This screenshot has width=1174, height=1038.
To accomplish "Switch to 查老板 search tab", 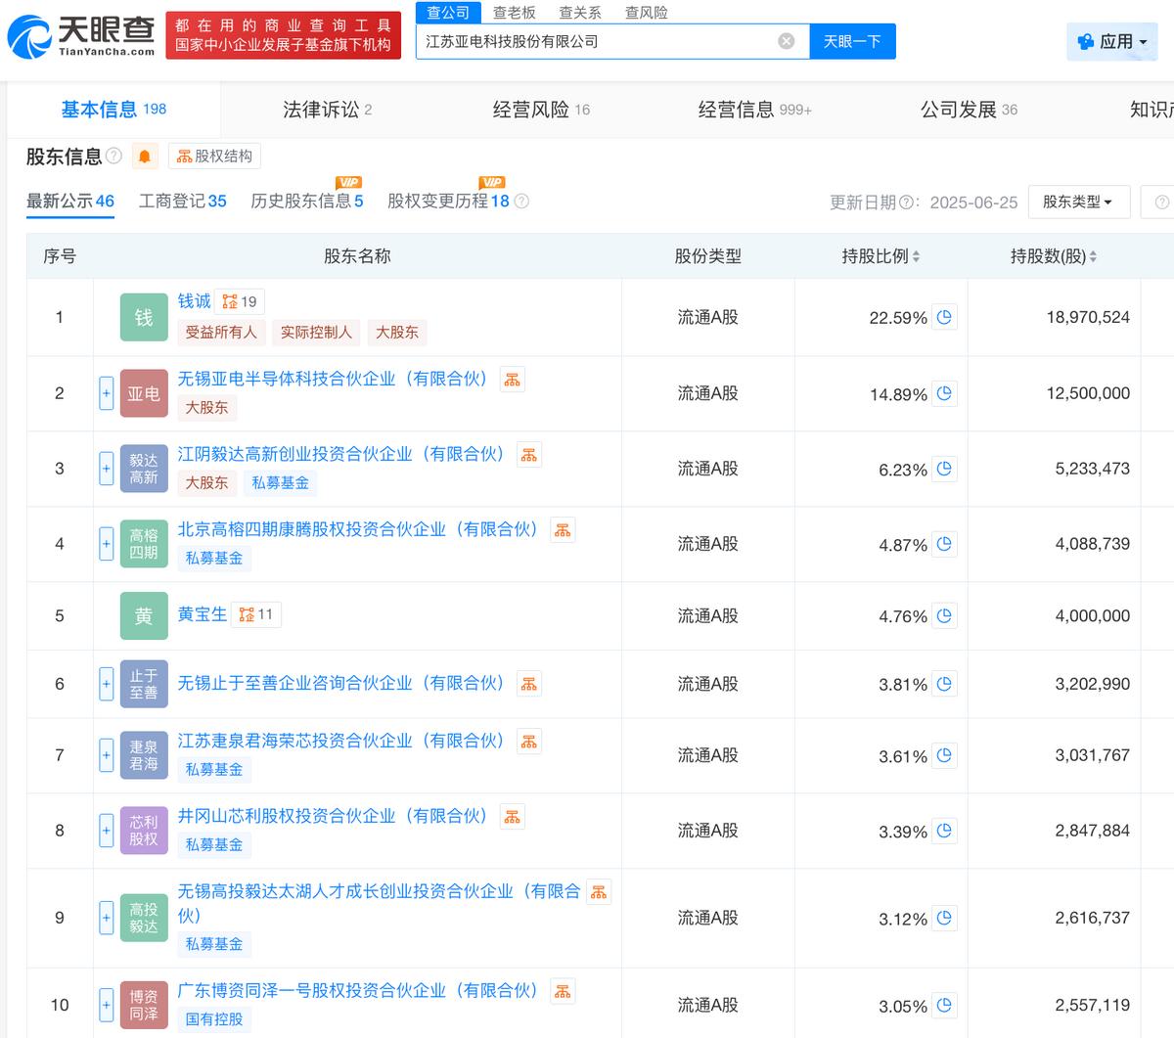I will point(515,13).
